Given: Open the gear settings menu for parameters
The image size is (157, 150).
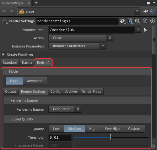Looking at the screenshot, I should point(122,21).
